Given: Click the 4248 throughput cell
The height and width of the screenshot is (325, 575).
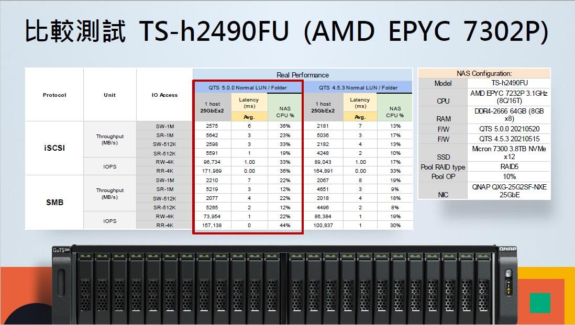Looking at the screenshot, I should [323, 153].
